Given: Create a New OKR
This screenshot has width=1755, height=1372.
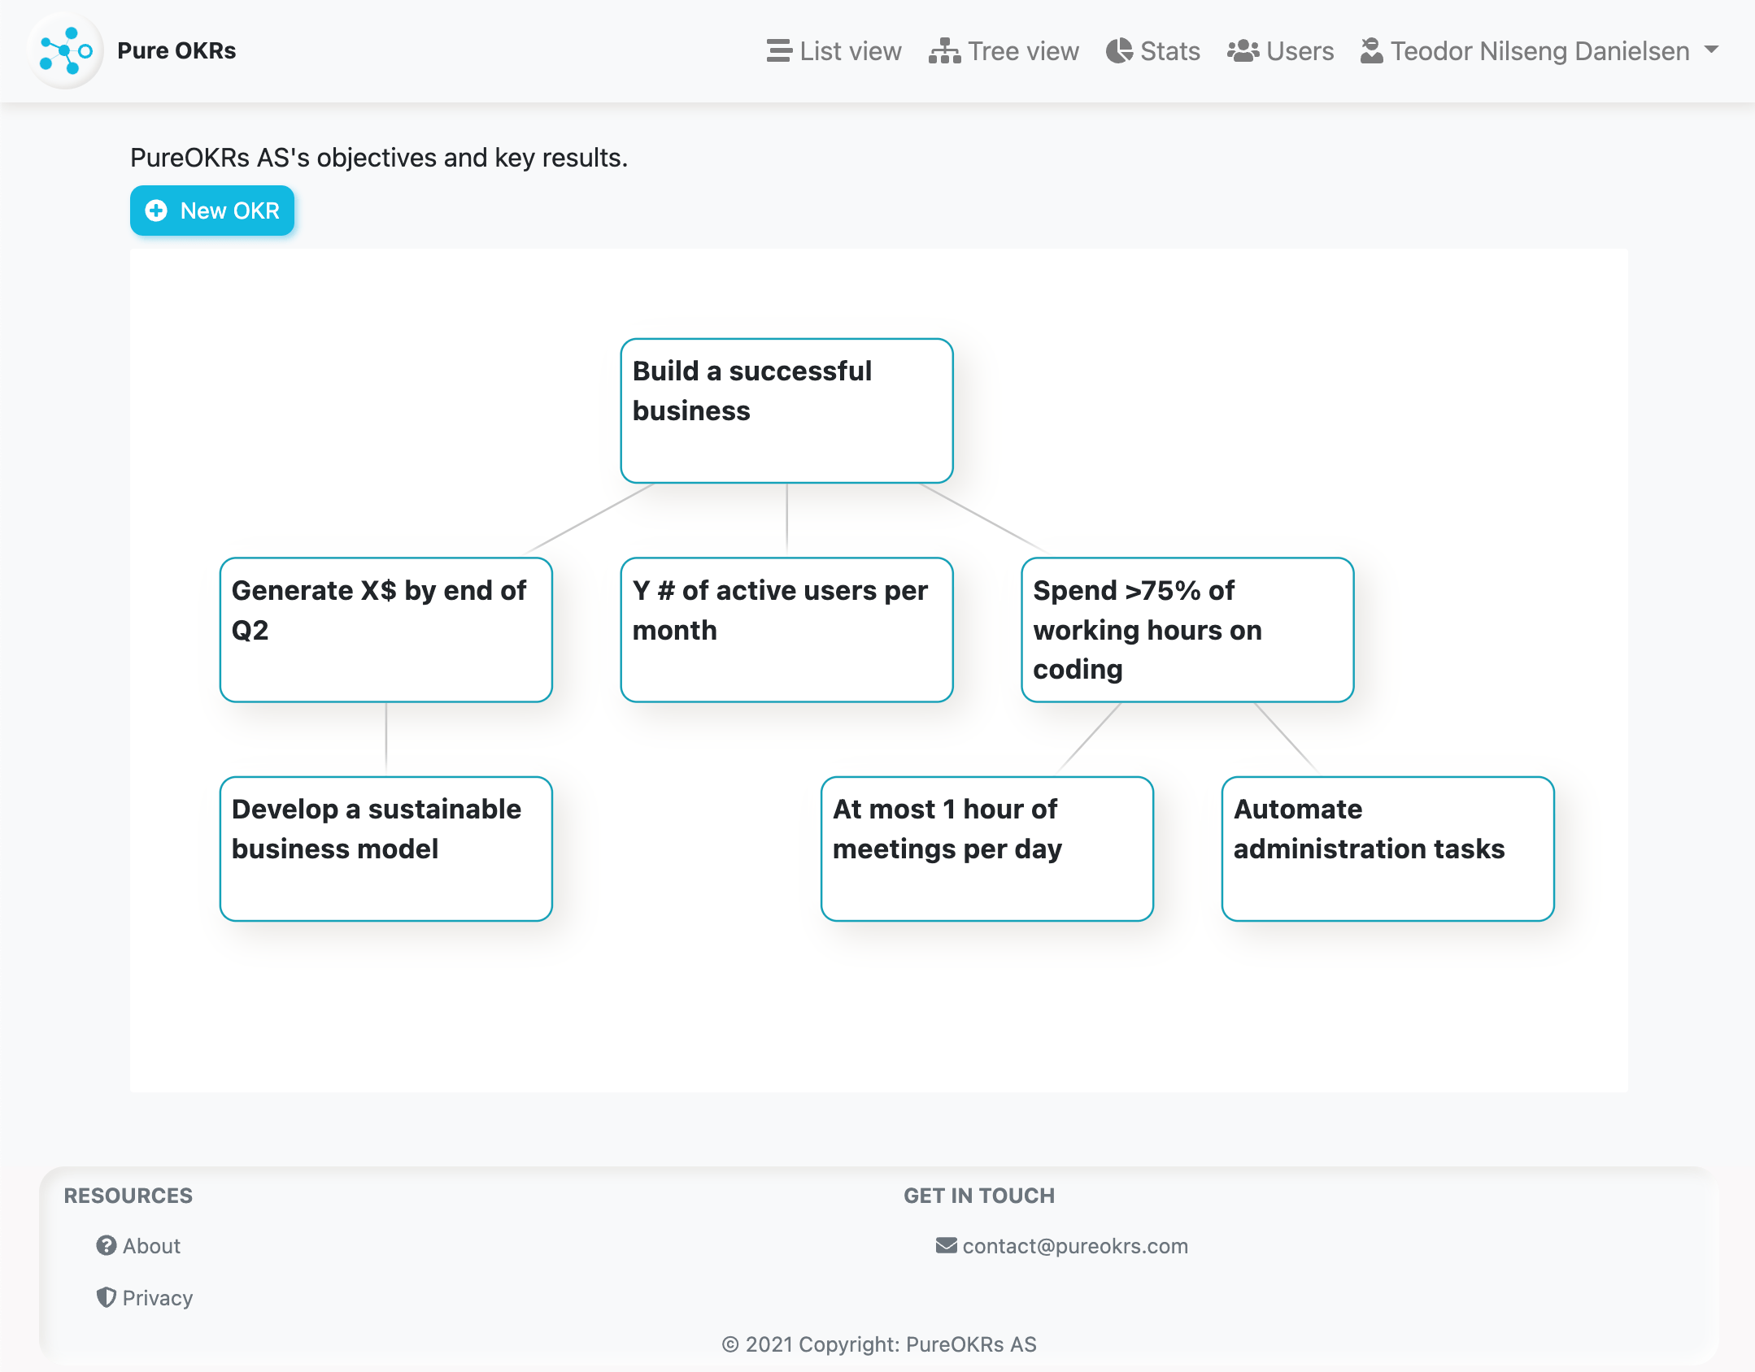Looking at the screenshot, I should tap(212, 211).
